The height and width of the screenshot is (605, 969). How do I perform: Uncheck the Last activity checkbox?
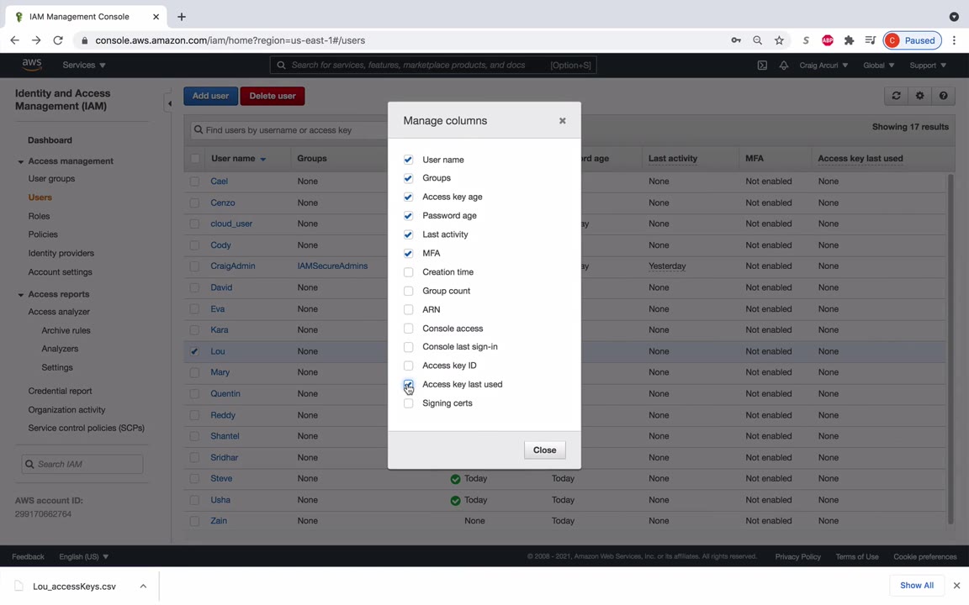coord(409,234)
